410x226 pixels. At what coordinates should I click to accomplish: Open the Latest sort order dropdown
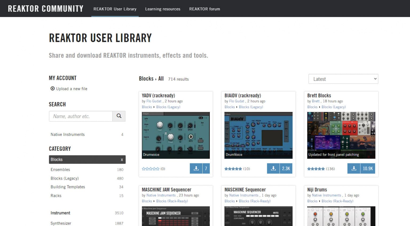[x=343, y=79]
